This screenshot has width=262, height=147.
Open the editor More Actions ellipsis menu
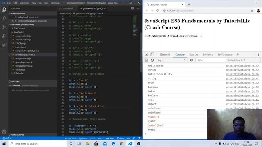coord(138,8)
